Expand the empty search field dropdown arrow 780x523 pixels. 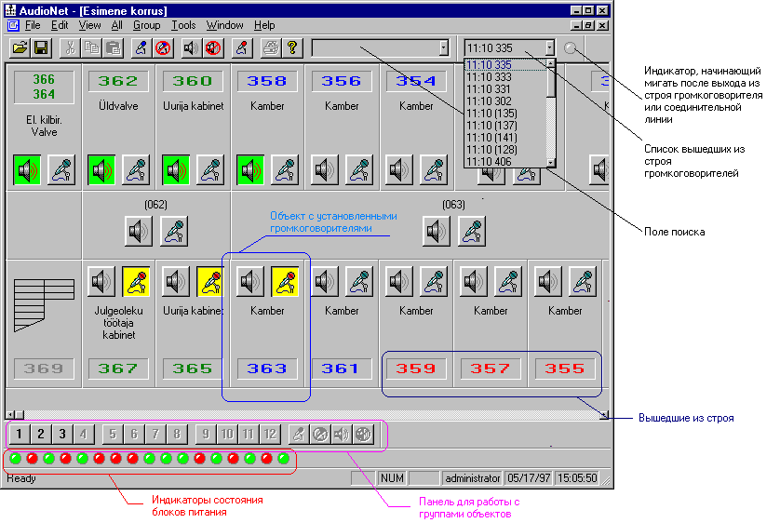tap(443, 48)
